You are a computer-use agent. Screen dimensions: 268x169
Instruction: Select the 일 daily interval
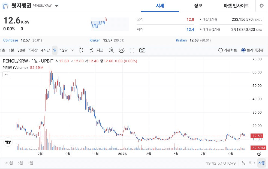[55, 50]
